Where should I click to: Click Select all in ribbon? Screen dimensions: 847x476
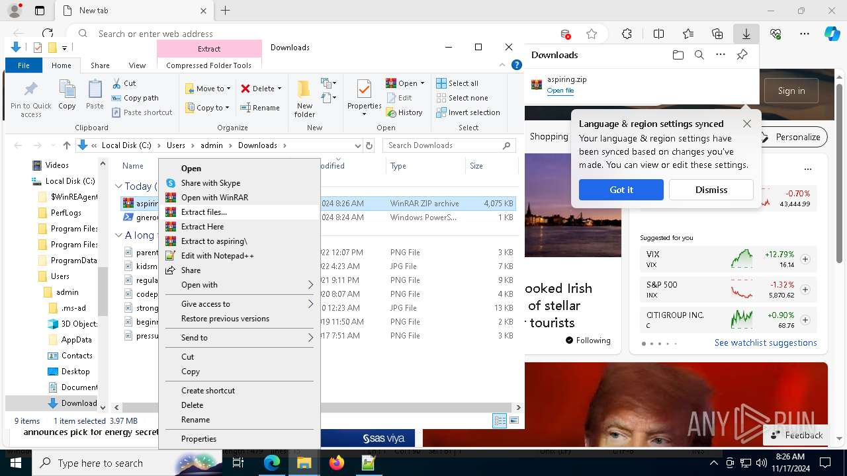[x=457, y=83]
